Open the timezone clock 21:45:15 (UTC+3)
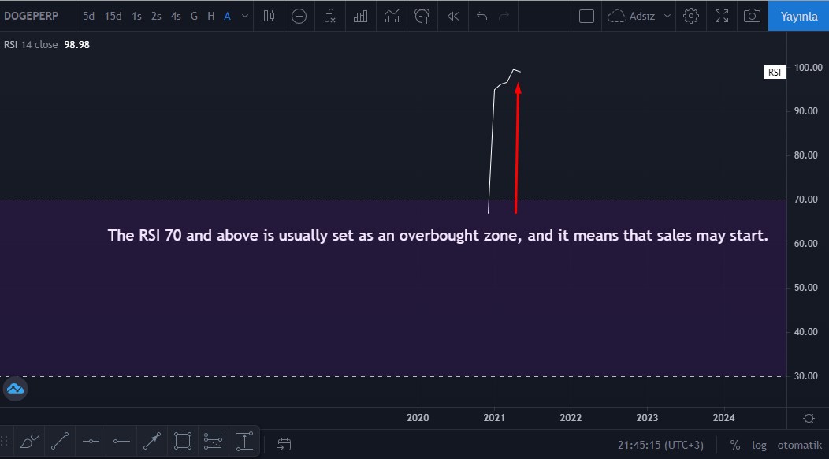 [660, 446]
